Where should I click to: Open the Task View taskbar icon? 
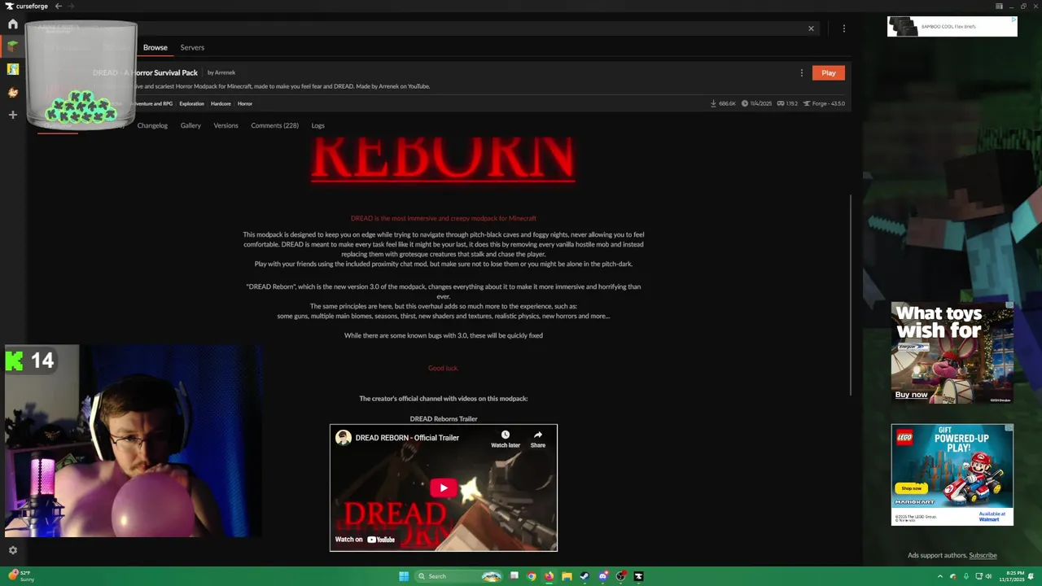(x=514, y=576)
